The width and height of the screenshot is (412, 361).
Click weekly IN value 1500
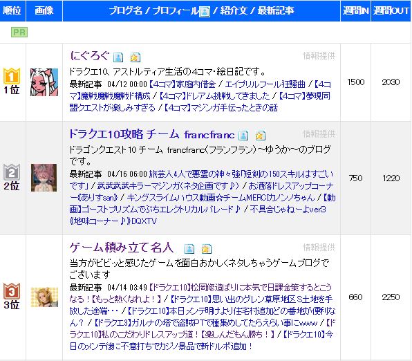[356, 82]
